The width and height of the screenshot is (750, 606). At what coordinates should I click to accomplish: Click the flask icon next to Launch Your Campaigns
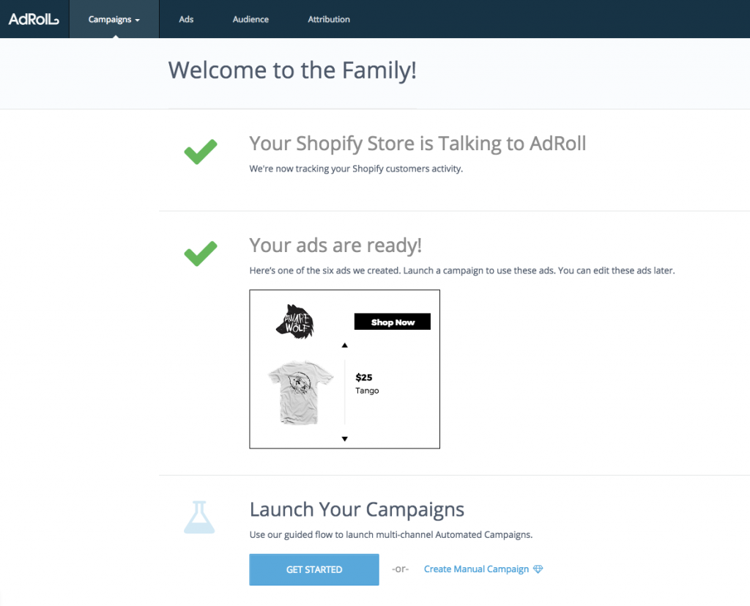(x=199, y=517)
